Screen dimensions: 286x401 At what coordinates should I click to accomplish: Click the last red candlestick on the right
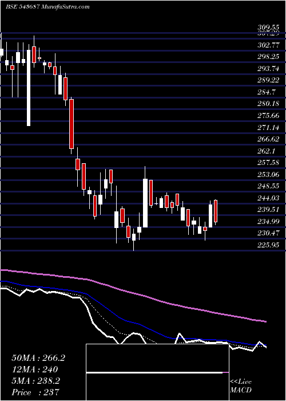coord(216,211)
